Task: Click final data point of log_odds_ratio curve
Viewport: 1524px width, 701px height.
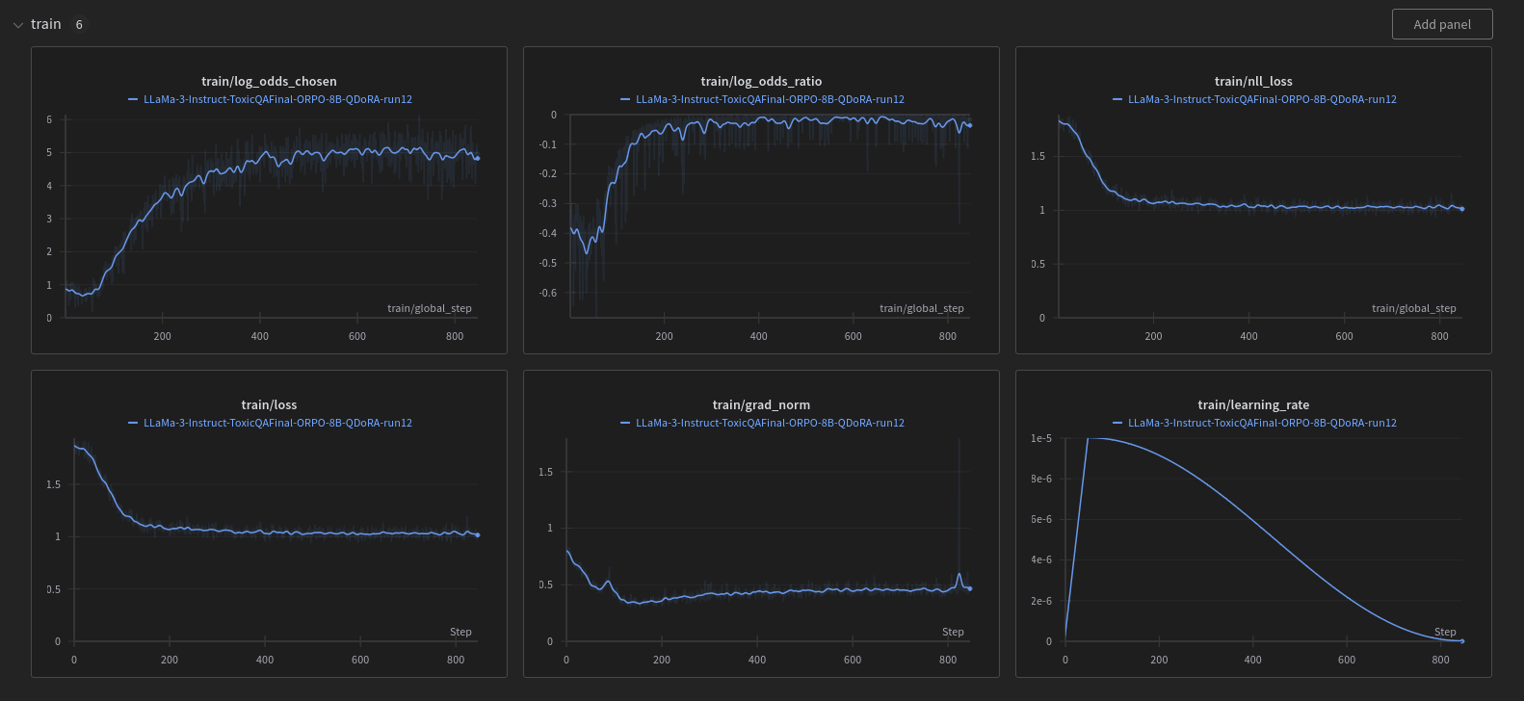Action: pos(970,125)
